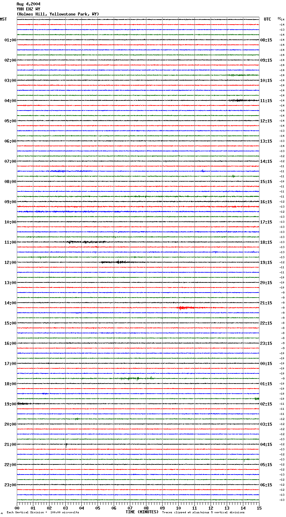Select minute 08 on the bottom axis
Screen dimensions: 286x517
click(146, 508)
